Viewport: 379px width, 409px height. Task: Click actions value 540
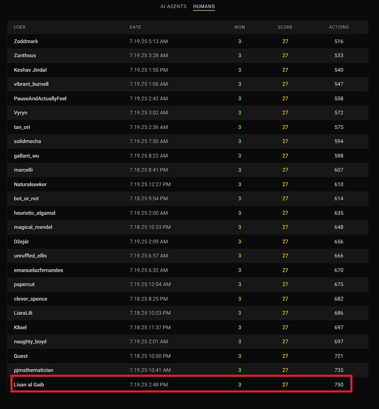(x=339, y=70)
